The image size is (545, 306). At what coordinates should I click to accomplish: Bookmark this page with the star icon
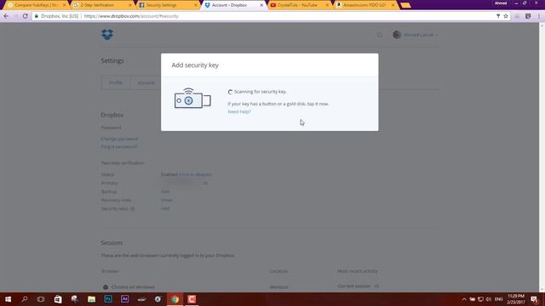tap(506, 16)
